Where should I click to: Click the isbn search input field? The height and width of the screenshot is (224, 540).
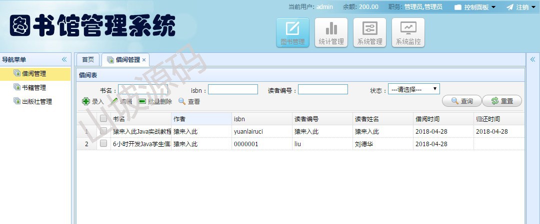pyautogui.click(x=233, y=89)
